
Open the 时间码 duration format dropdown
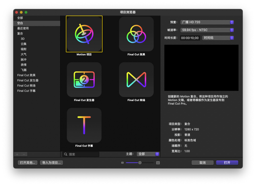click(x=218, y=38)
